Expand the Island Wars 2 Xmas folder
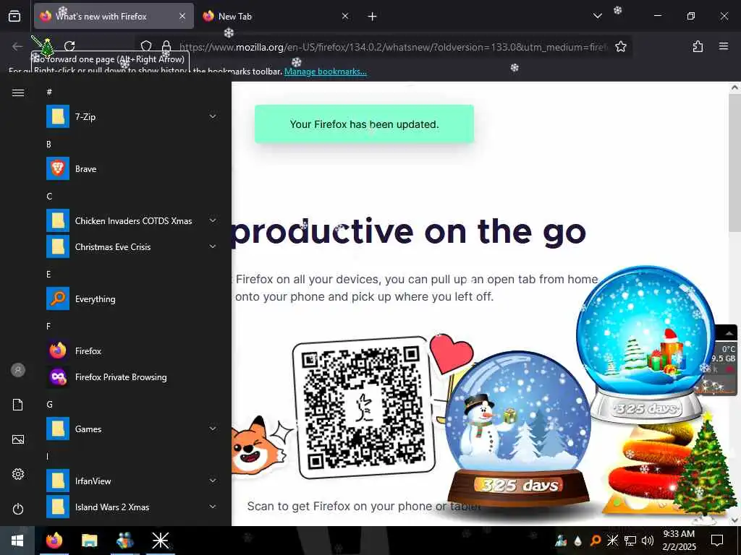 pyautogui.click(x=132, y=507)
